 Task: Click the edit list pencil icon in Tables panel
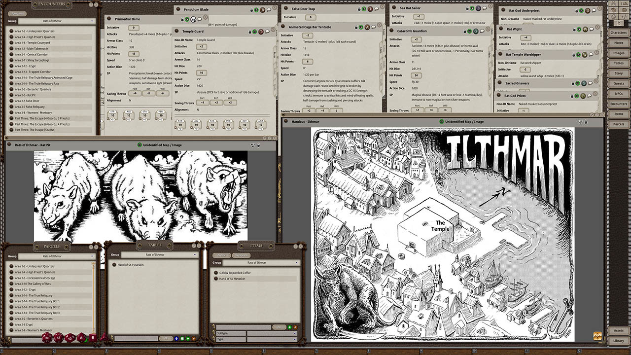pos(194,339)
